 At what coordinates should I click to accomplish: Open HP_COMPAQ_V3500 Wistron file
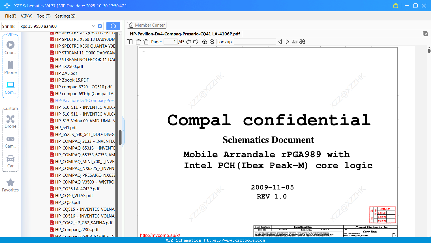click(x=82, y=182)
